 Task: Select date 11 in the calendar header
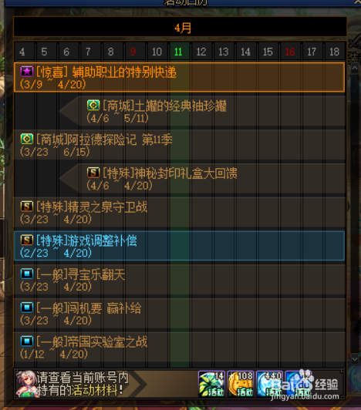[178, 52]
